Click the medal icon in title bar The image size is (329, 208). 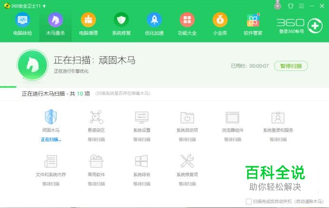point(278,5)
